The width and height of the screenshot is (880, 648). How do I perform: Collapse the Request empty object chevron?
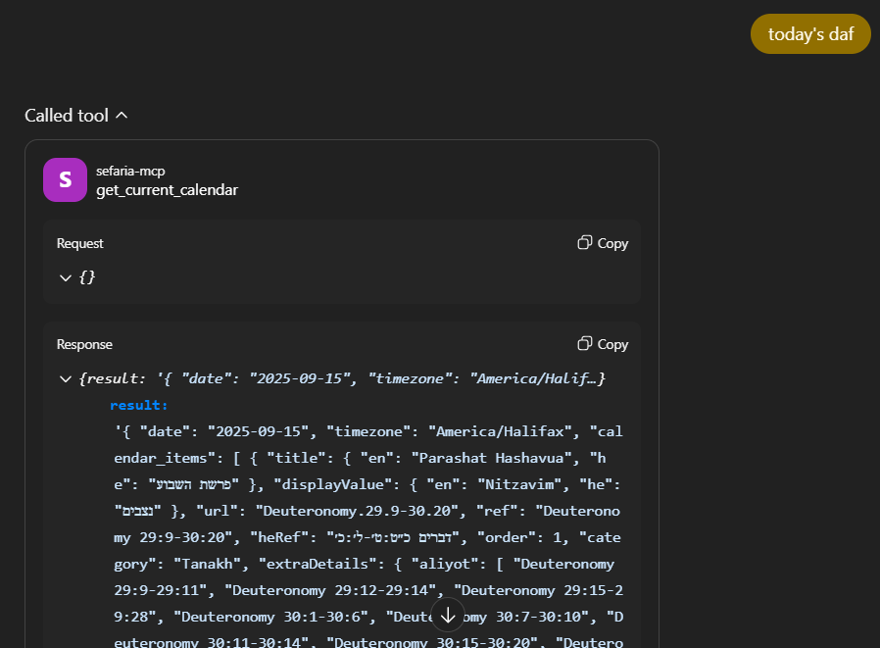tap(66, 278)
